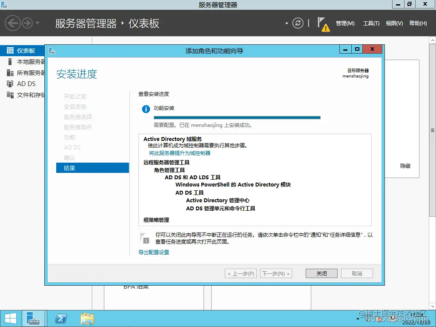Open File Explorer from the taskbar

(87, 318)
